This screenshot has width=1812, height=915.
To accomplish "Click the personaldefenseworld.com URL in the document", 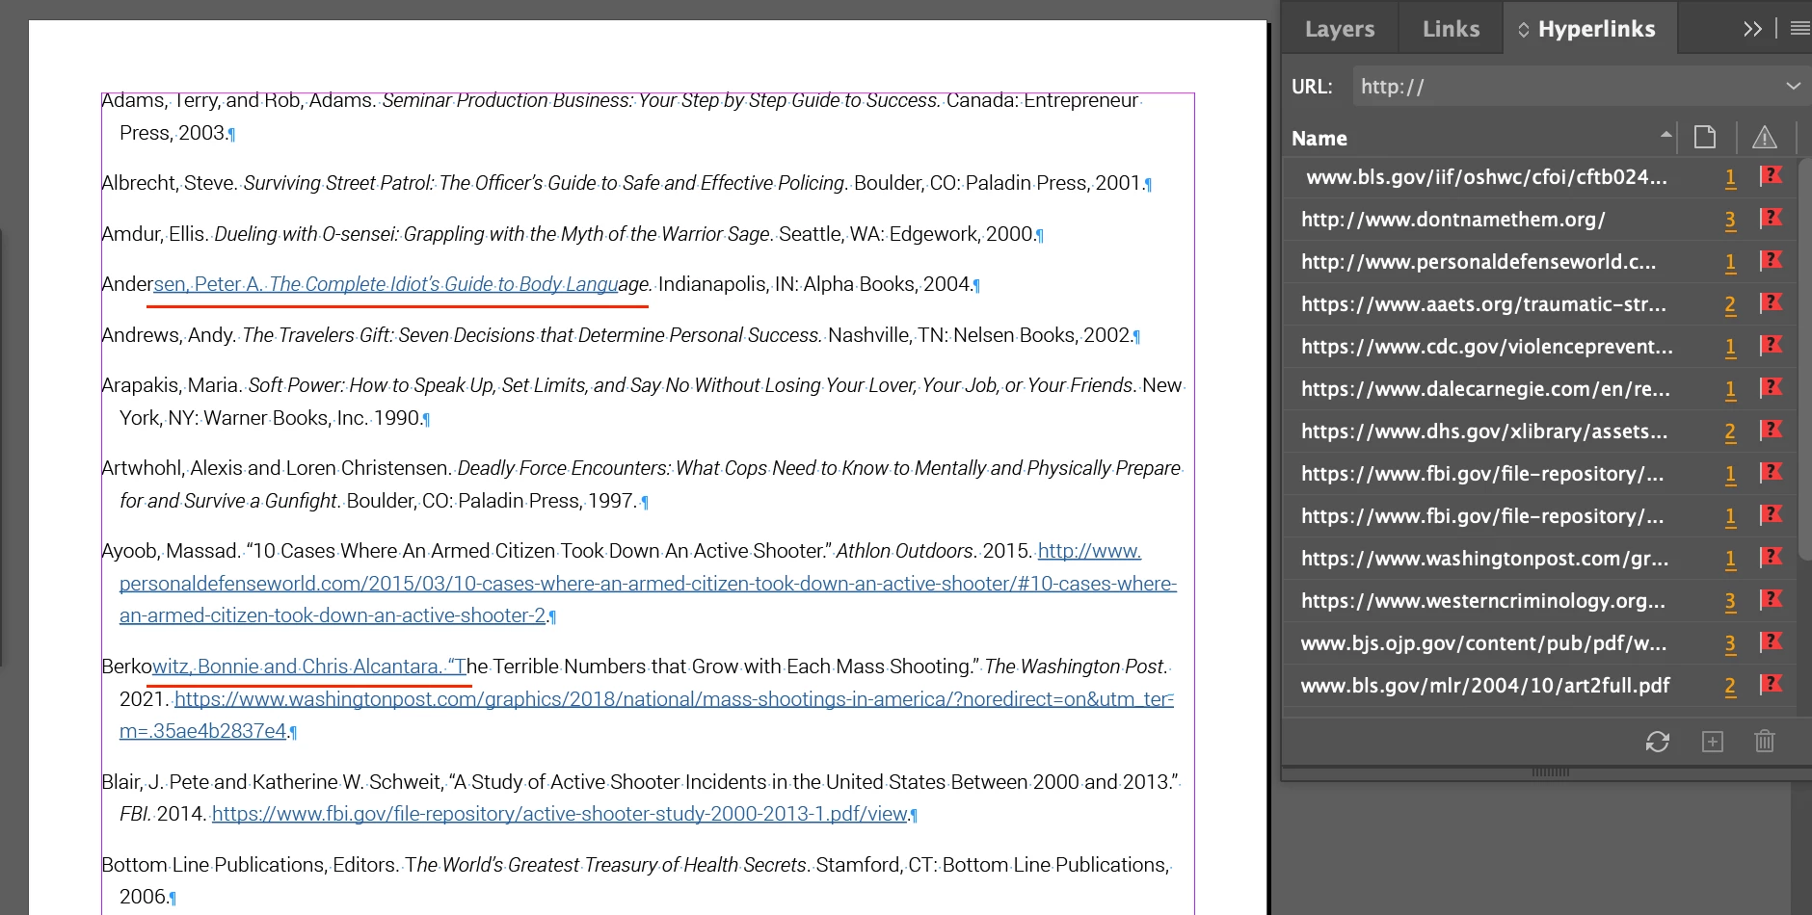I will click(648, 584).
